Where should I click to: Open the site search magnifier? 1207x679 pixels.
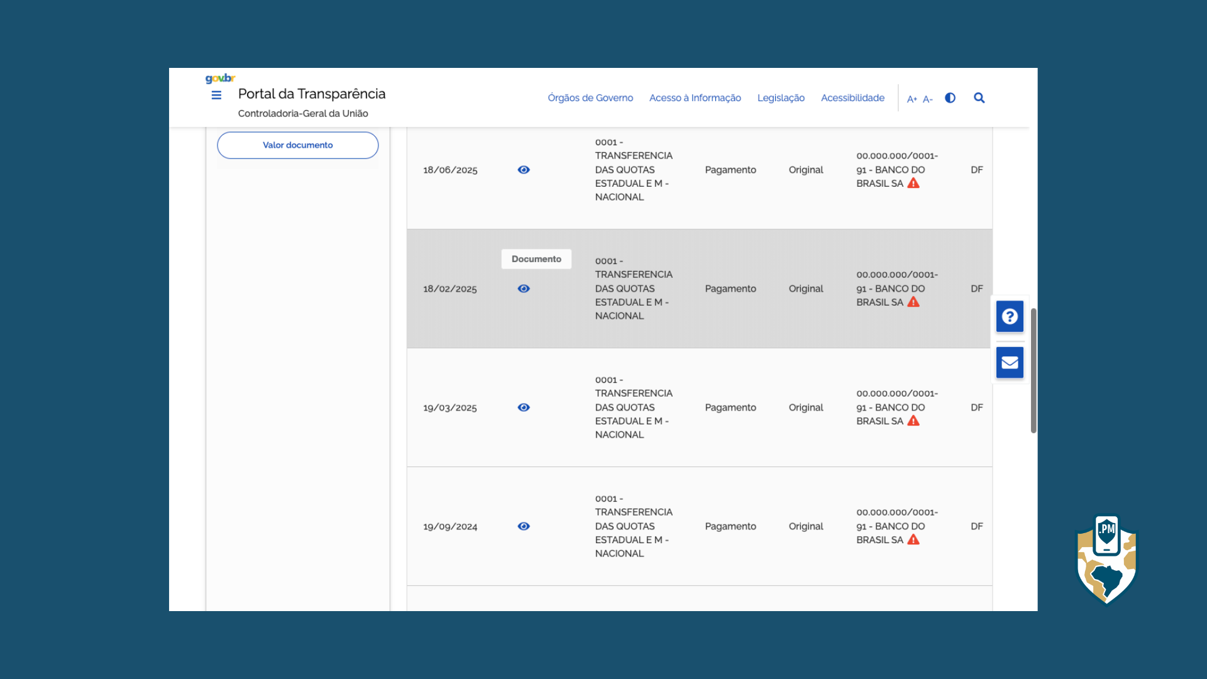(979, 98)
